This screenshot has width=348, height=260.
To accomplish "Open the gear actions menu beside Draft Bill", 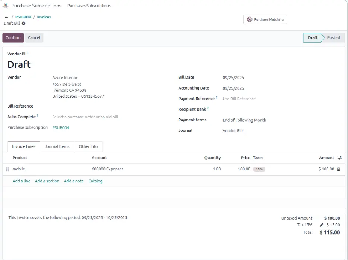I will tap(24, 23).
